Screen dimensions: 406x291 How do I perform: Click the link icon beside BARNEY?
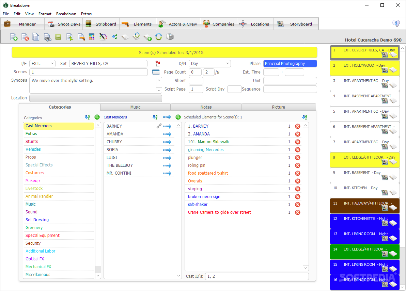pos(159,126)
